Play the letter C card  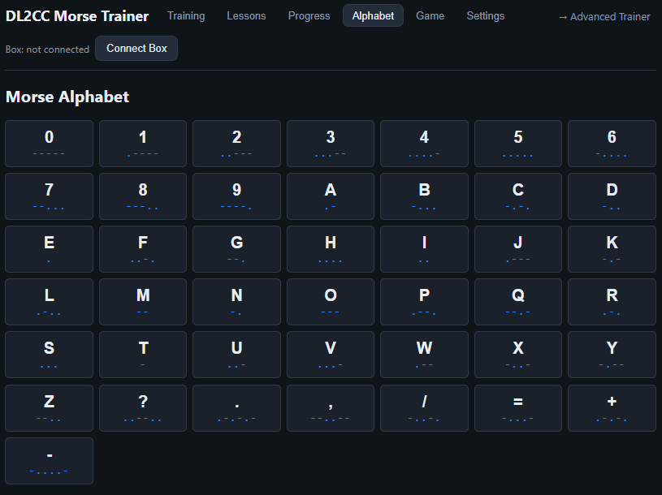click(518, 196)
